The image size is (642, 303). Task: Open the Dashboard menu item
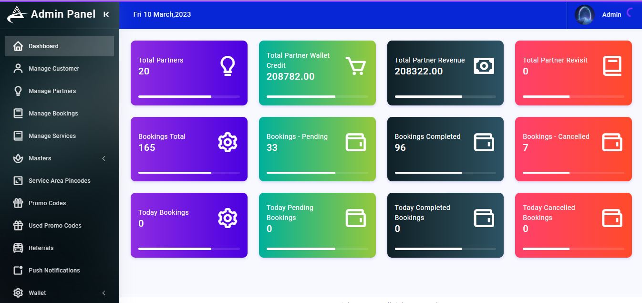tap(59, 46)
